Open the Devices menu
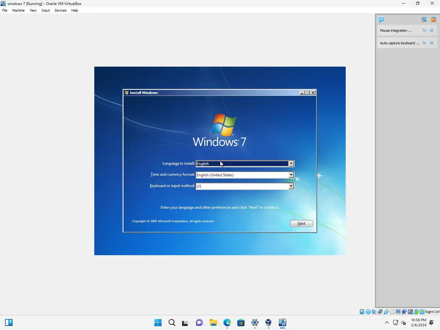Viewport: 440px width, 330px height. point(60,10)
